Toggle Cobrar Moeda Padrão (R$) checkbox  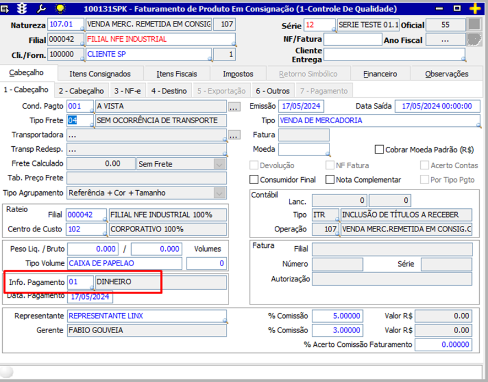pos(379,150)
